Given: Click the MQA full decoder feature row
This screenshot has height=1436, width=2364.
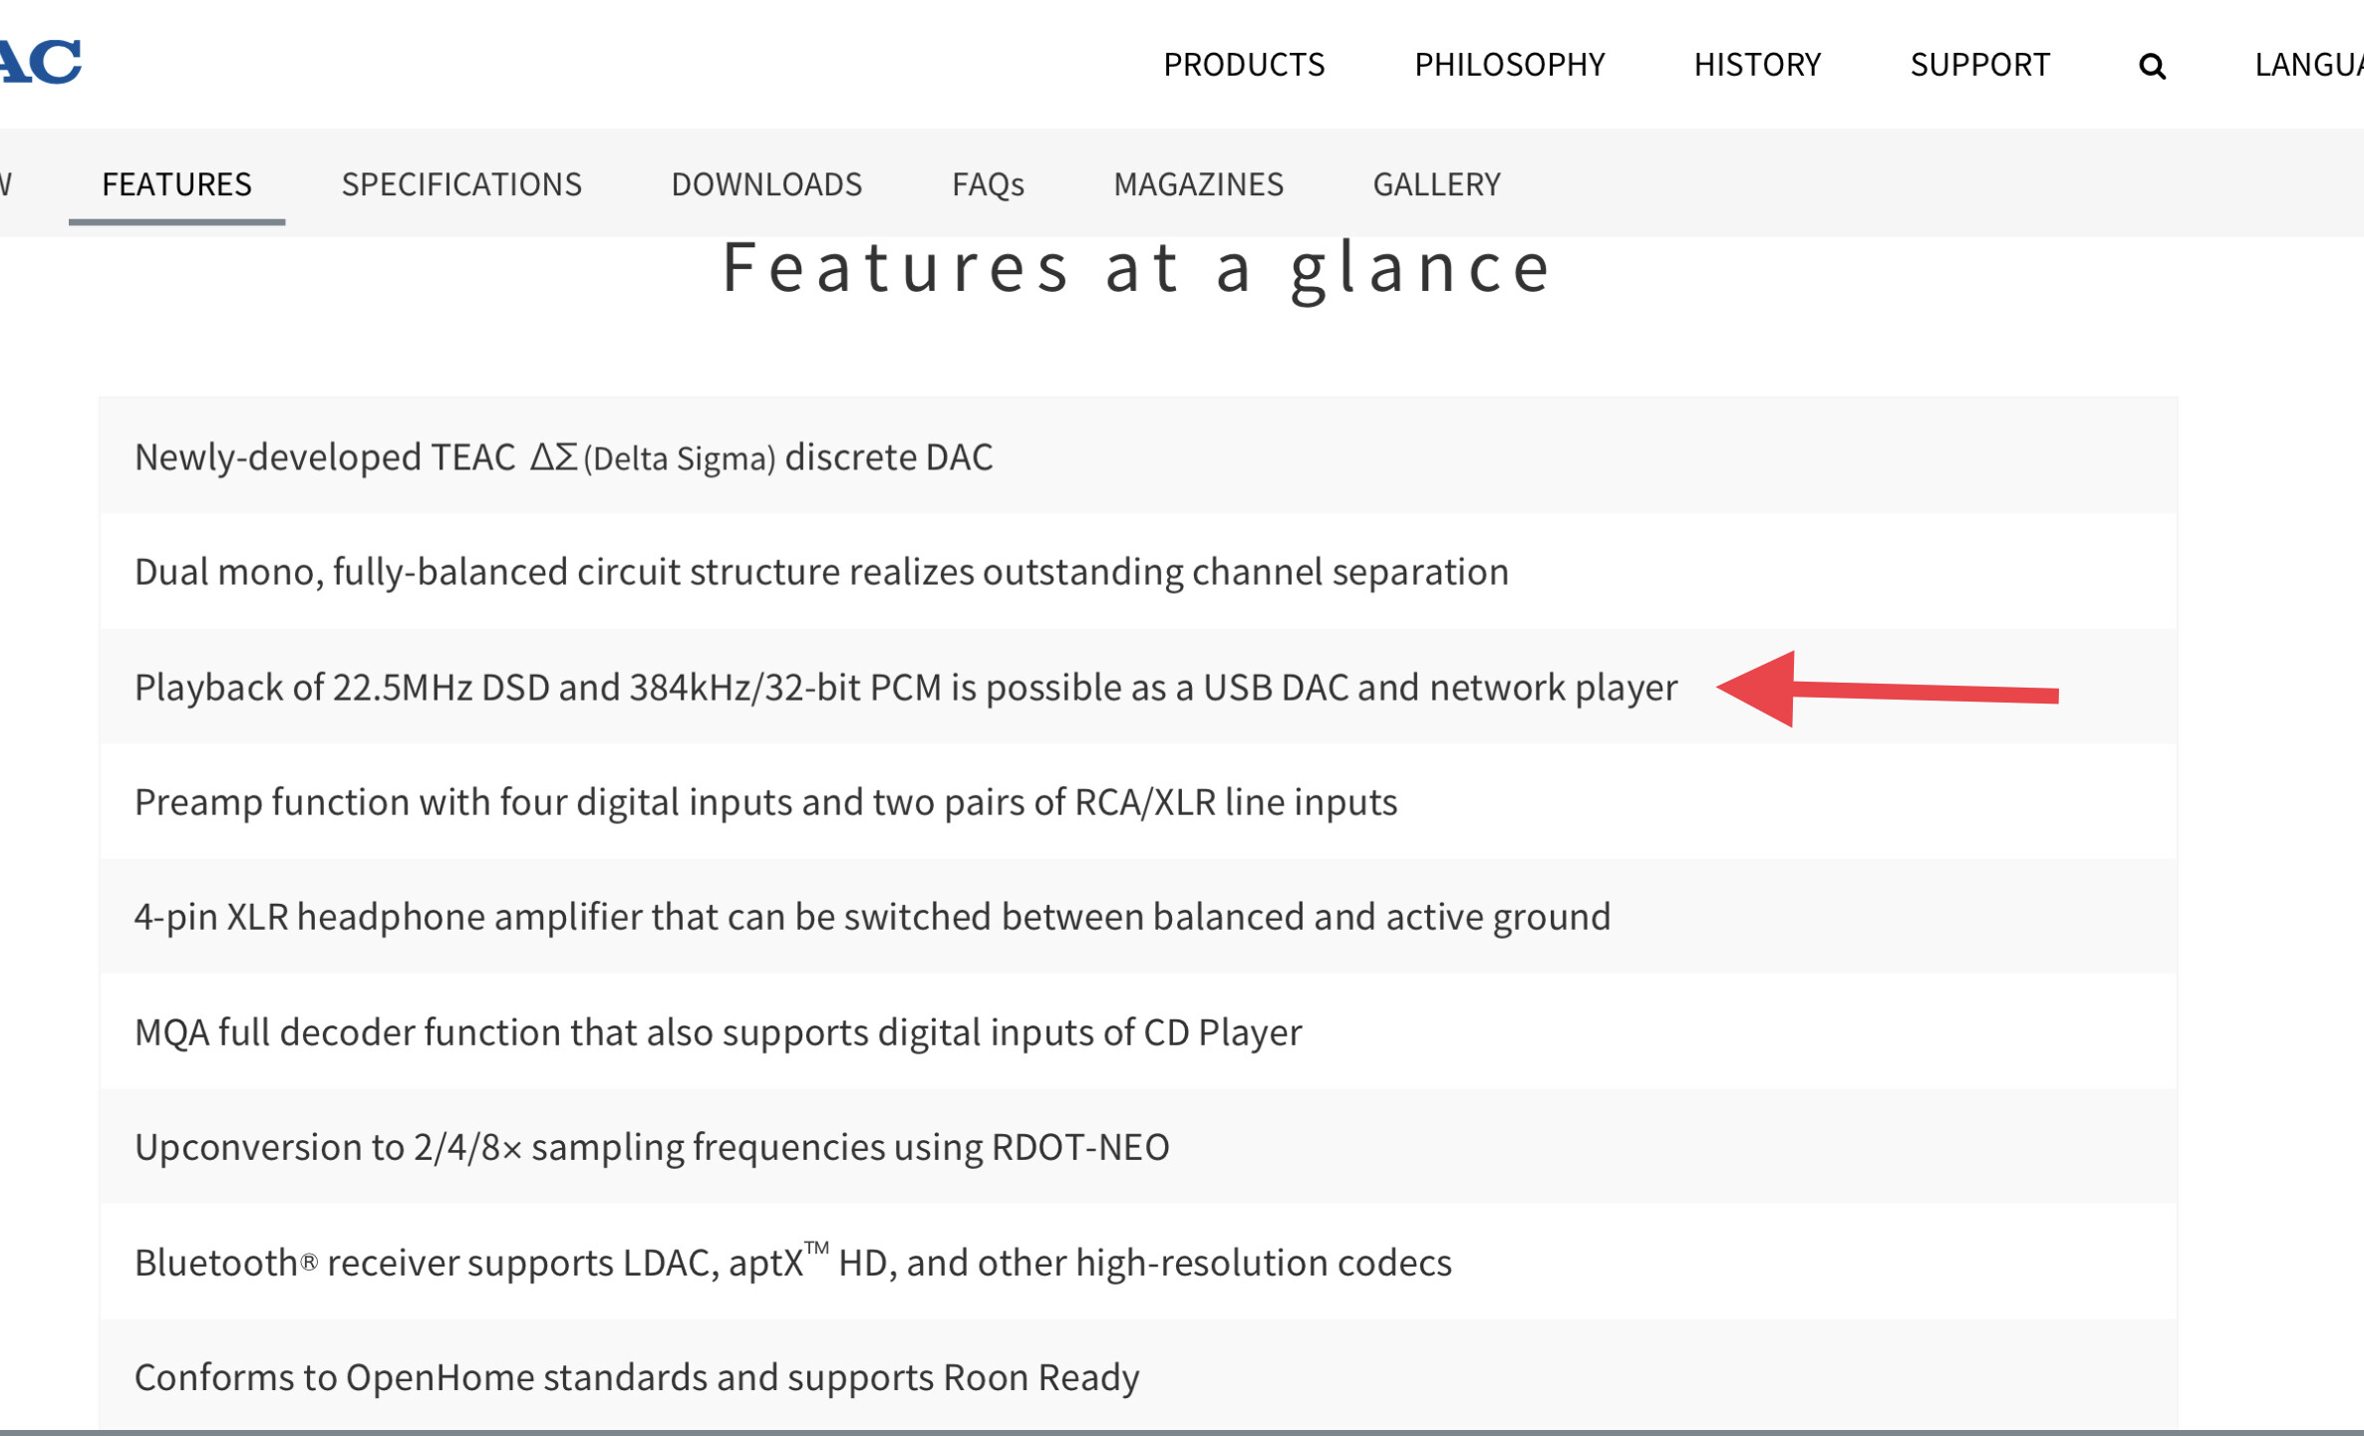Looking at the screenshot, I should tap(1138, 1031).
